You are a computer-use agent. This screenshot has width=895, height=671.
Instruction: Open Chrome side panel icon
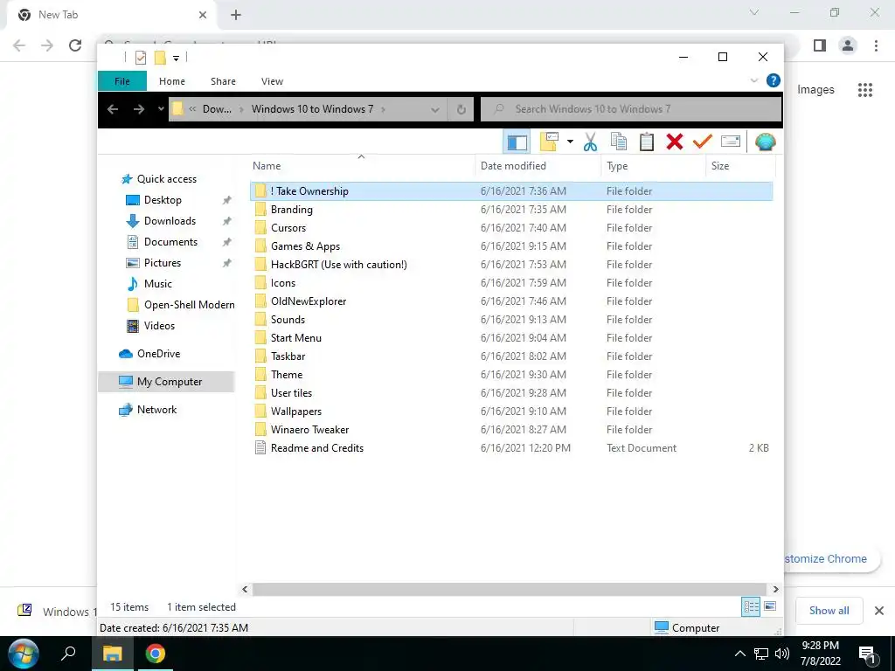pos(820,45)
